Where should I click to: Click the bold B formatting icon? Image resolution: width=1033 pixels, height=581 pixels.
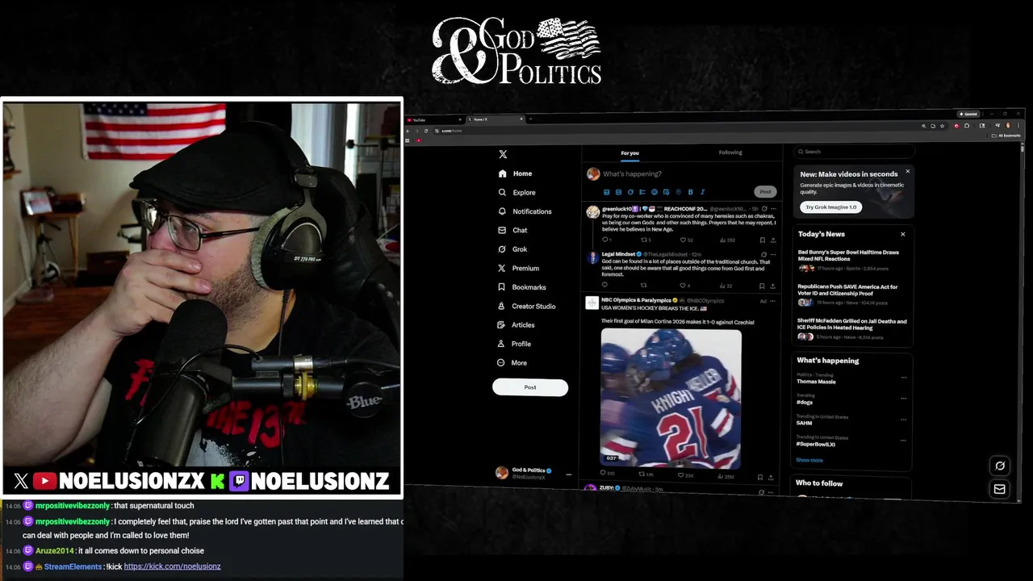[x=690, y=192]
